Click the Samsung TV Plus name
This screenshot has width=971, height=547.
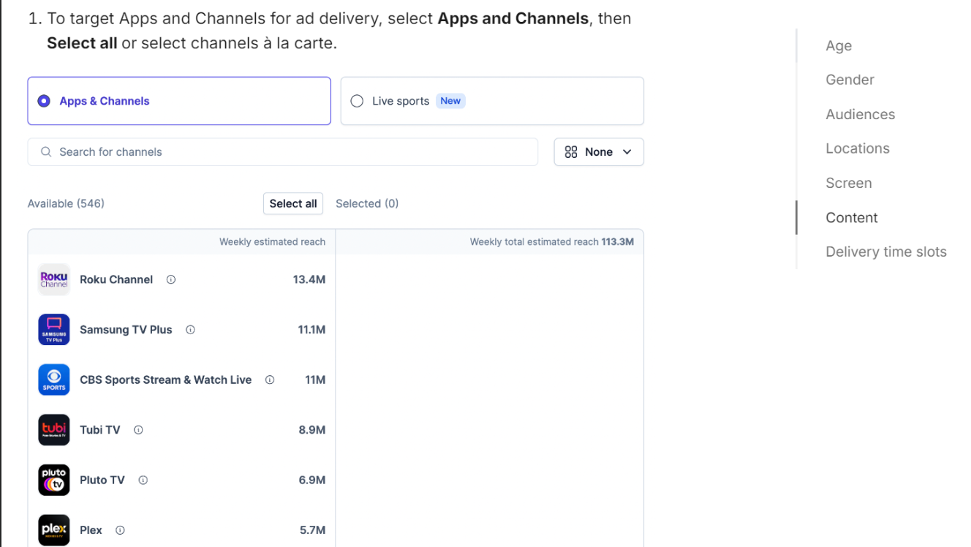[126, 330]
